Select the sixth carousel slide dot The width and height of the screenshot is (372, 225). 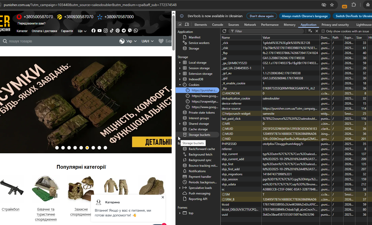(87, 148)
